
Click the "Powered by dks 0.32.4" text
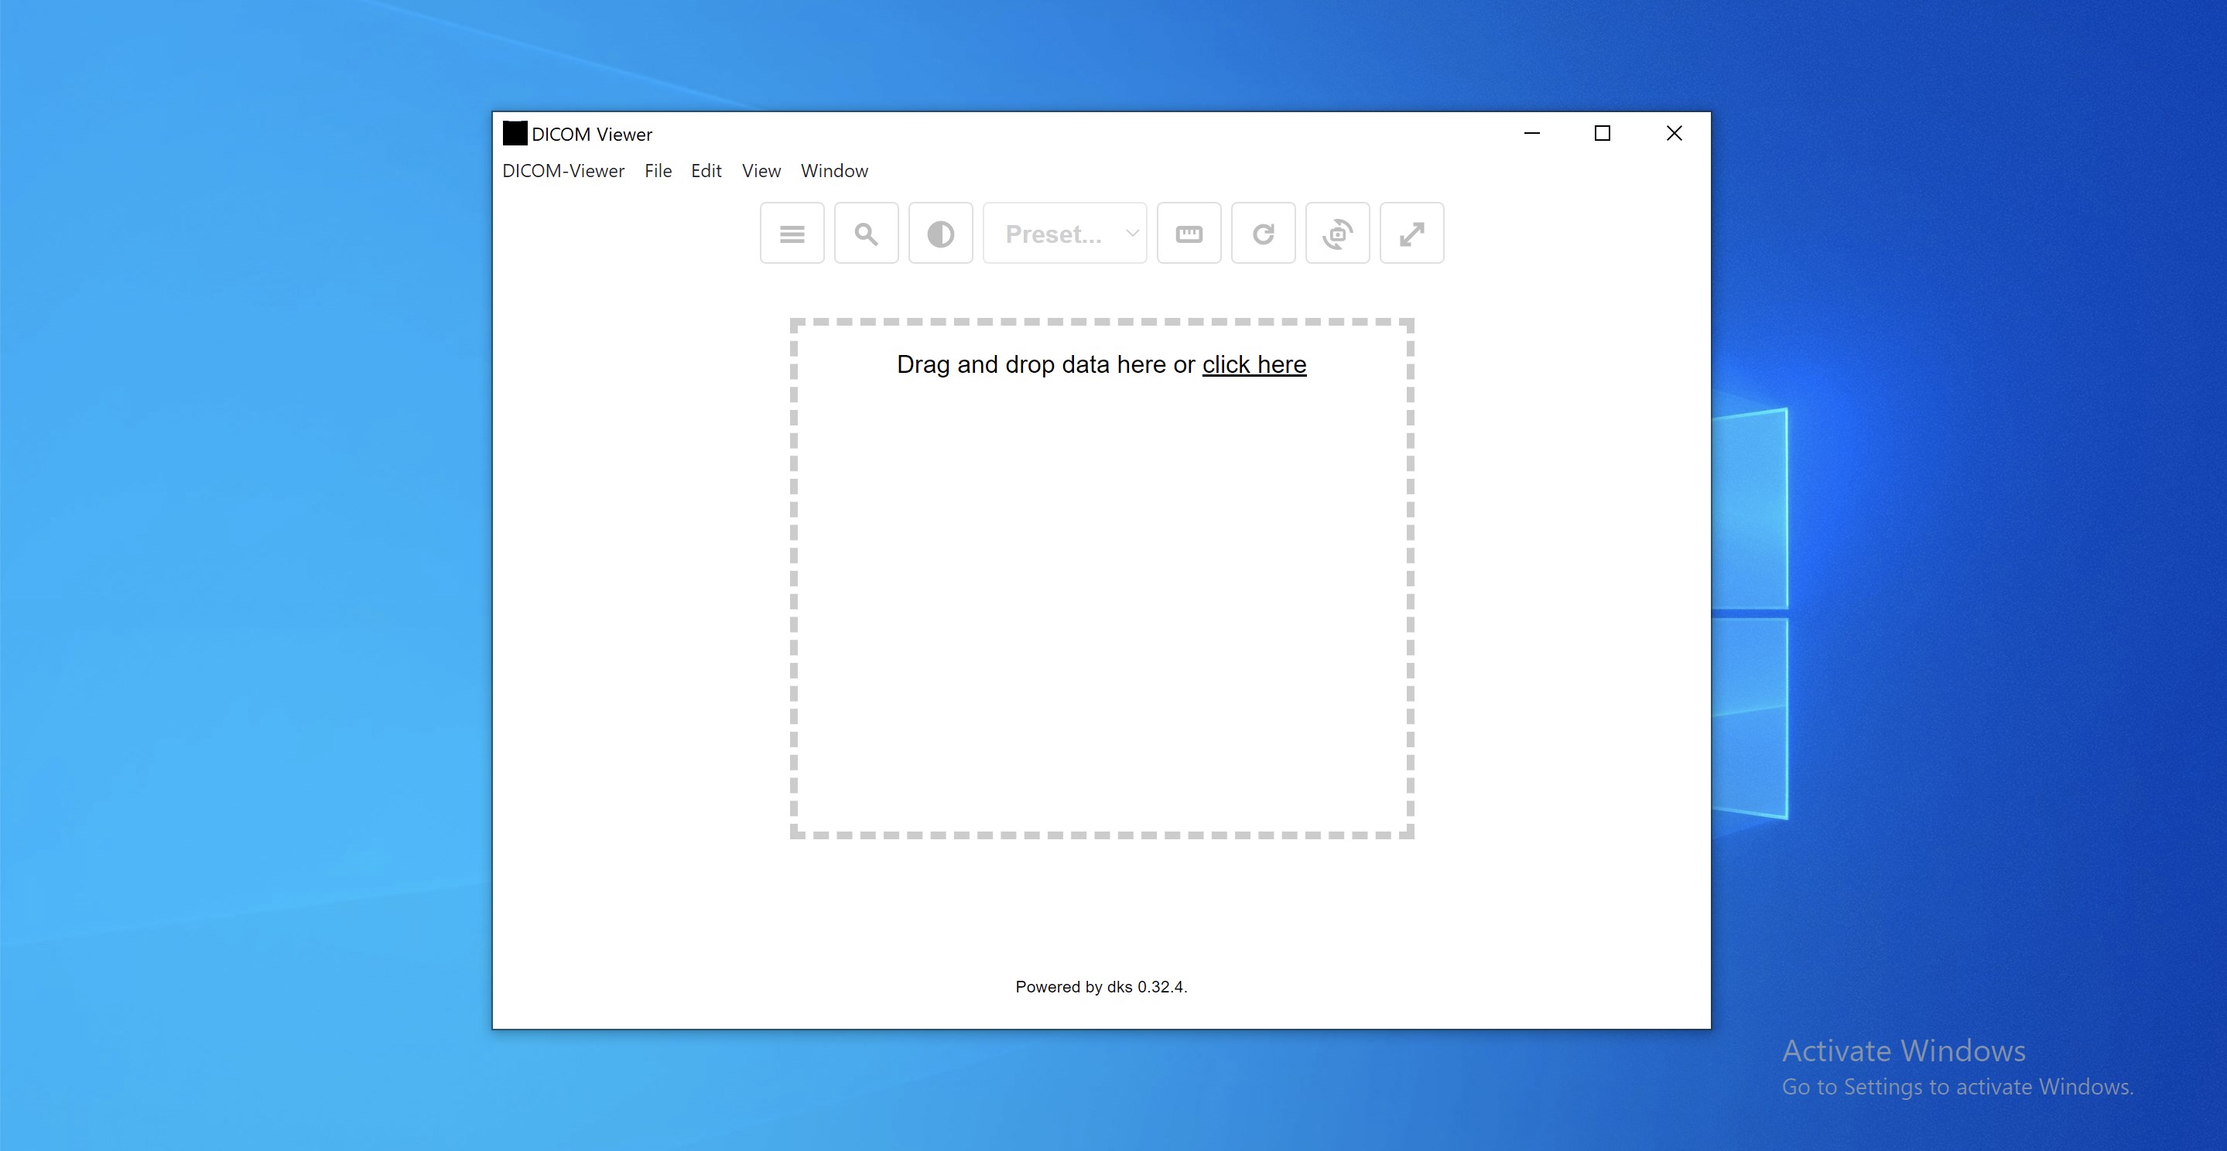click(1101, 986)
